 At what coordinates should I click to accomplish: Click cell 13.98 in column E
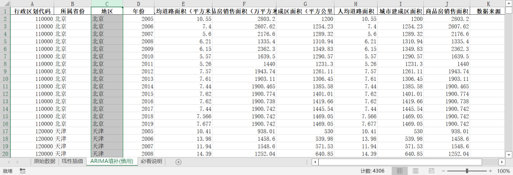(183, 139)
